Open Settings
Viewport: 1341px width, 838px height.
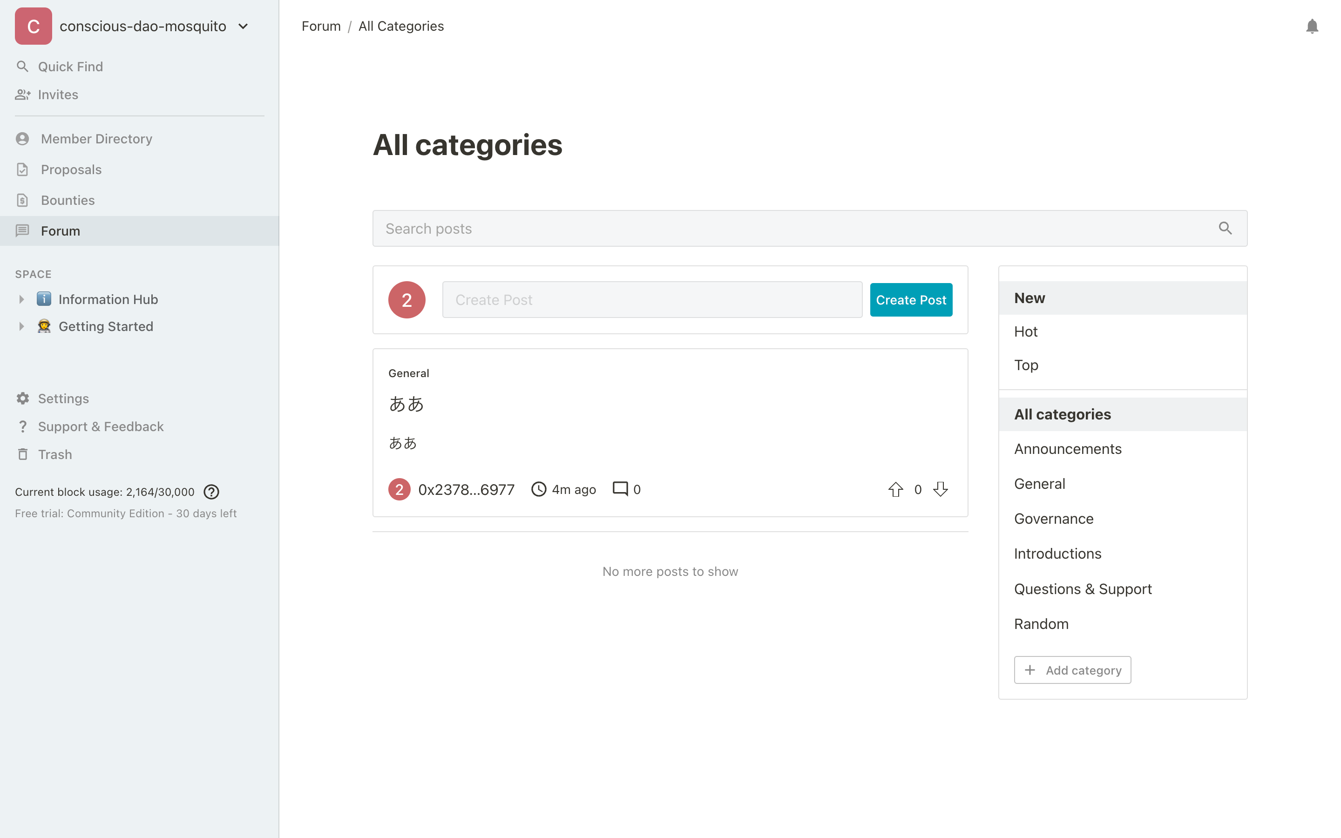pyautogui.click(x=63, y=399)
